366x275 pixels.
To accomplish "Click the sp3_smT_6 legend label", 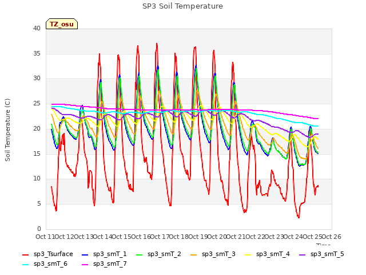I will (x=50, y=264).
